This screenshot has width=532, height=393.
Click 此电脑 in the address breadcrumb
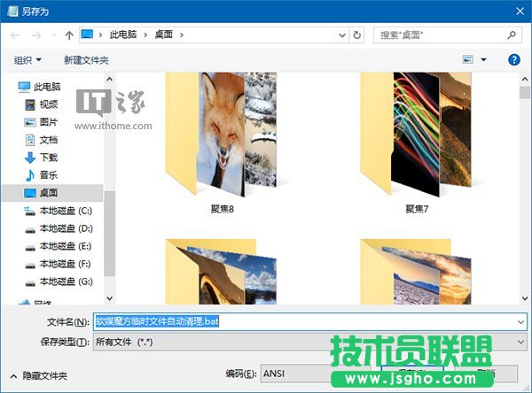point(124,35)
